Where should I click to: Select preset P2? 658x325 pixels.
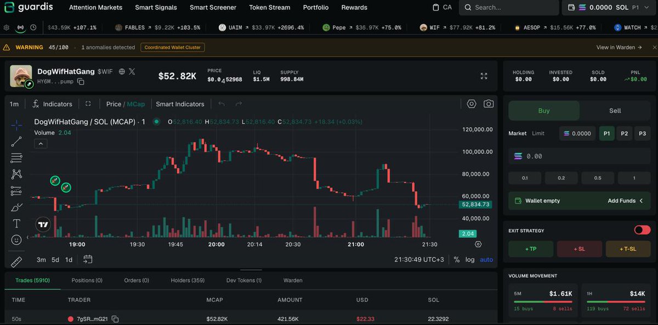[x=625, y=133]
